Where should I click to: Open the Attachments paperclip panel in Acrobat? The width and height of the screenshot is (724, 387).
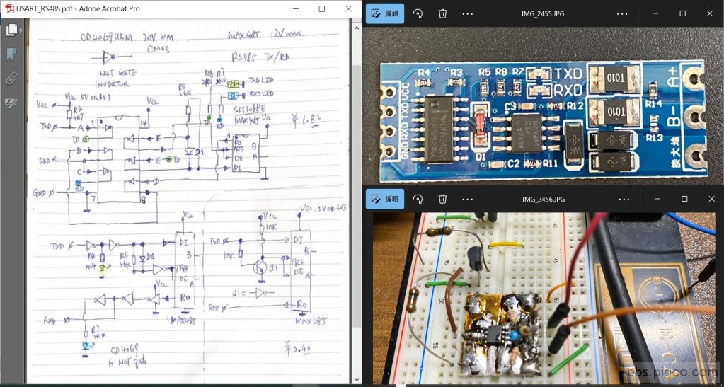point(11,79)
